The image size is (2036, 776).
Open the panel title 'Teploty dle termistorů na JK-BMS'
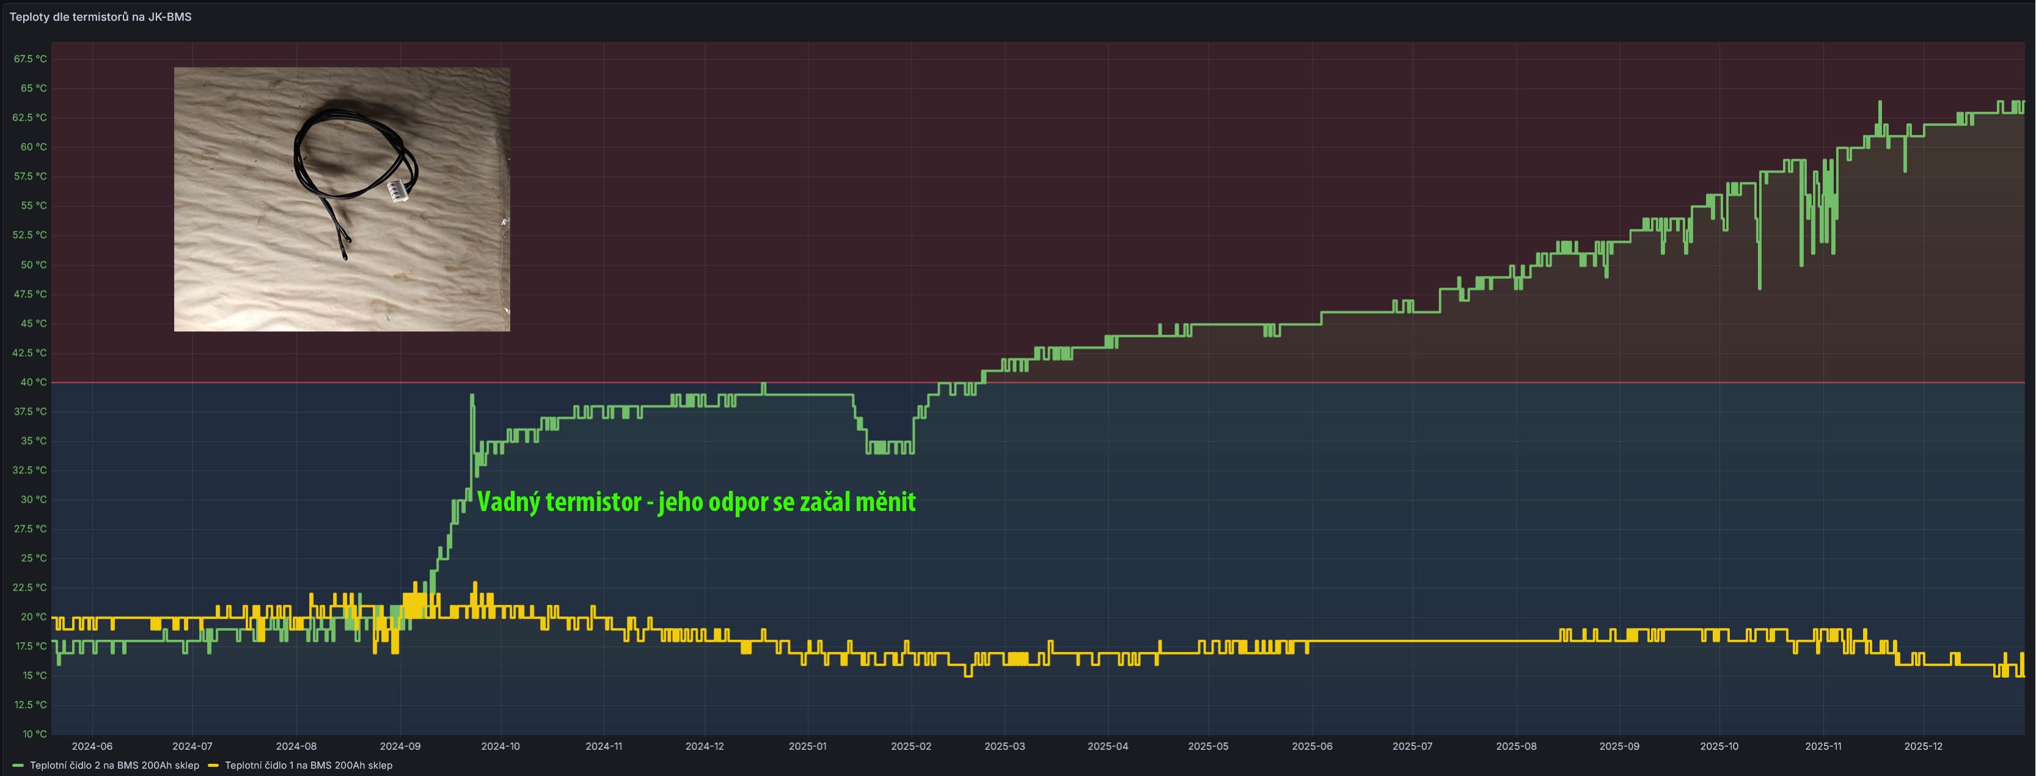(100, 16)
